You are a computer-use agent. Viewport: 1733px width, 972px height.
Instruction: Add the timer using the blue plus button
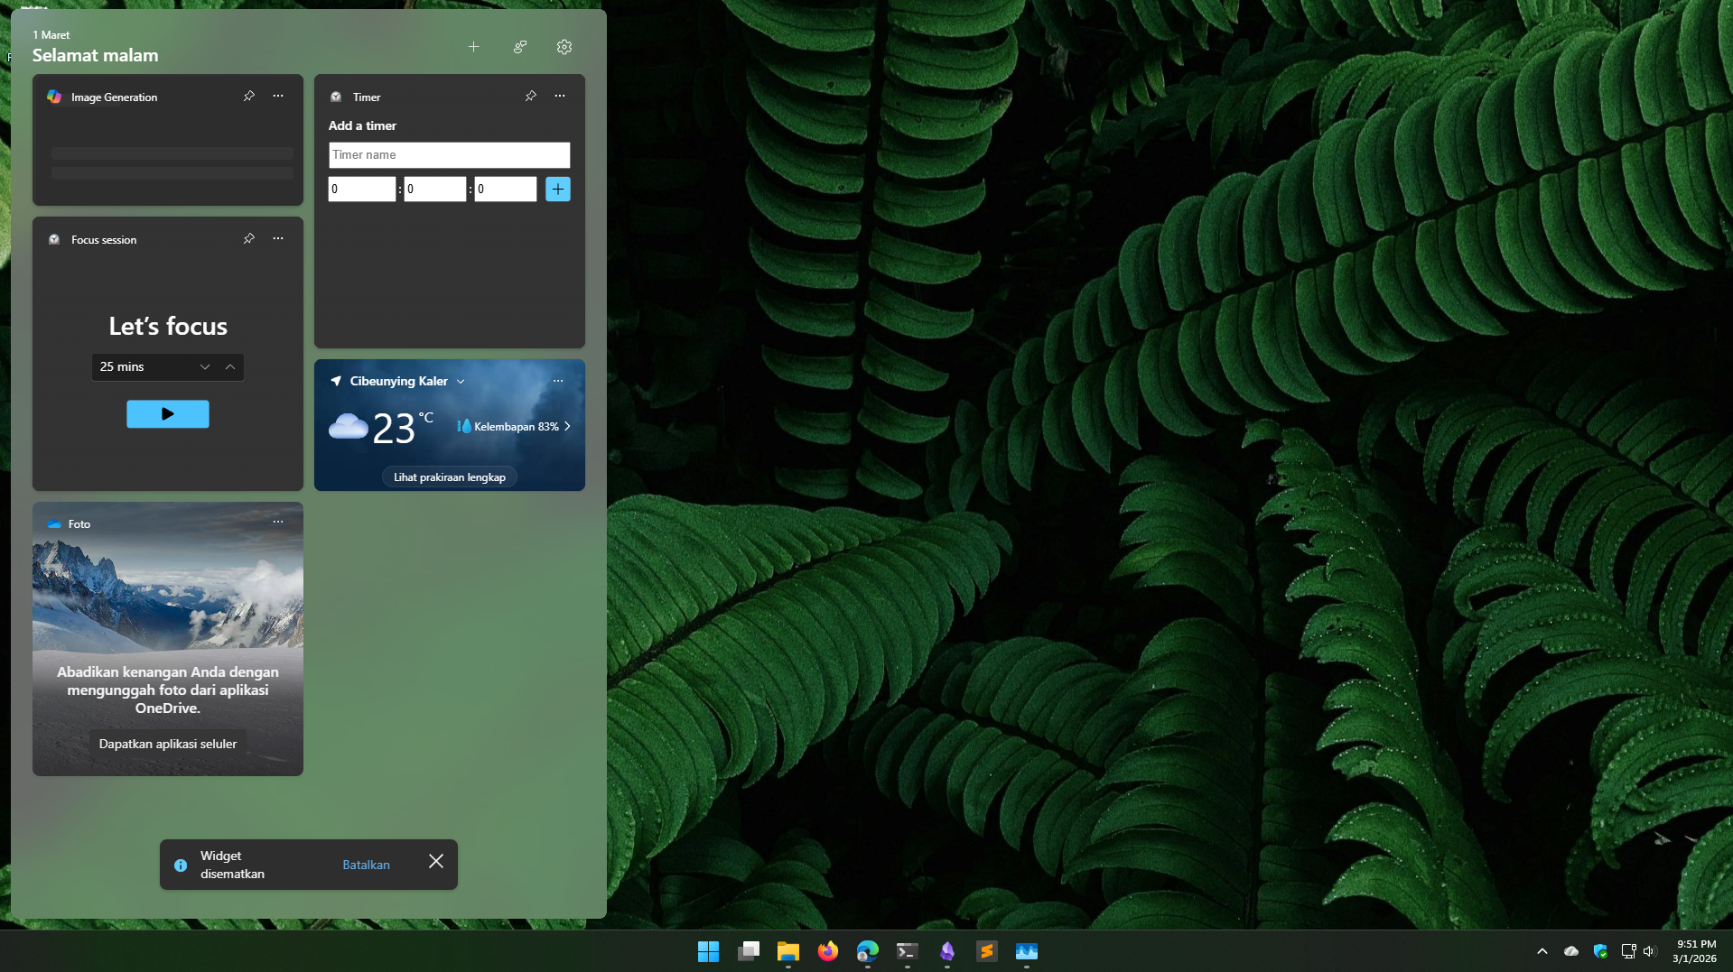pyautogui.click(x=557, y=189)
